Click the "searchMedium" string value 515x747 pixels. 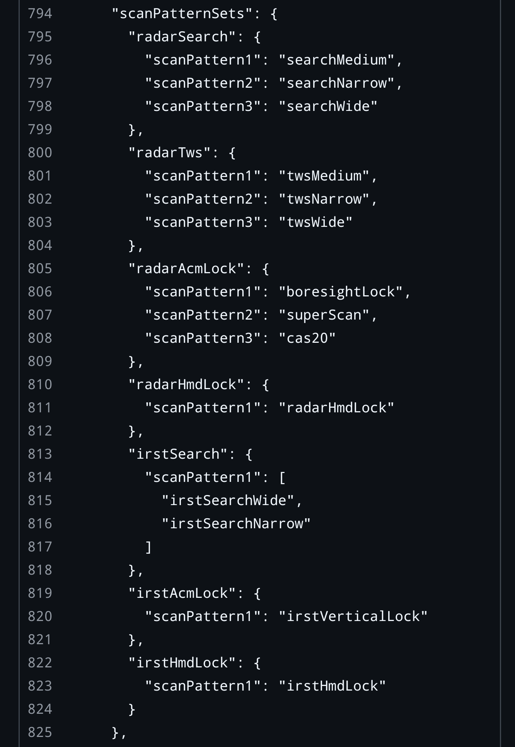[x=336, y=60]
